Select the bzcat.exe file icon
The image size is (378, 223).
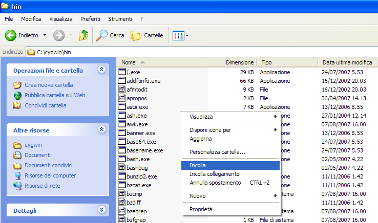[122, 185]
